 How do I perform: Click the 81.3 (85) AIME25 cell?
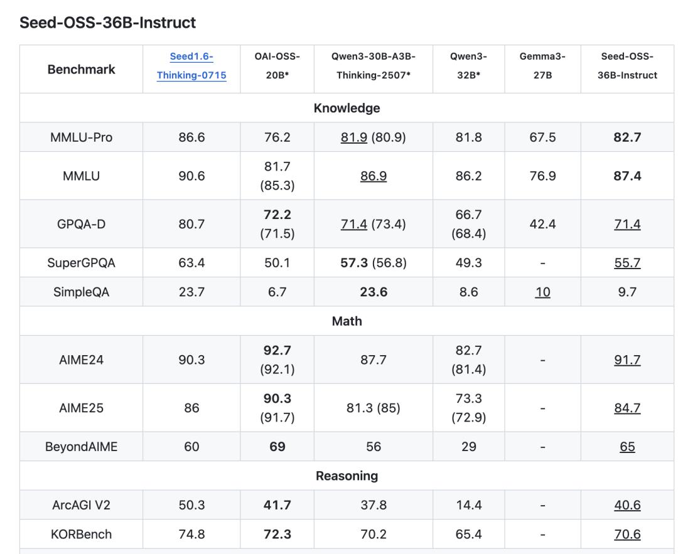[x=374, y=408]
